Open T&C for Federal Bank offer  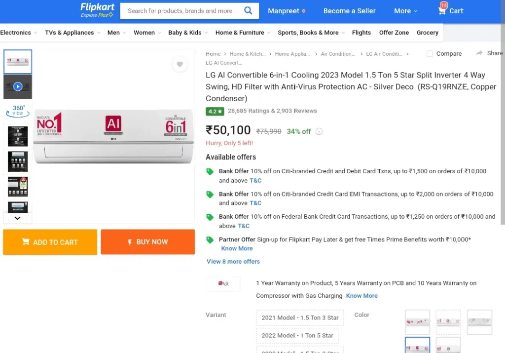click(244, 226)
